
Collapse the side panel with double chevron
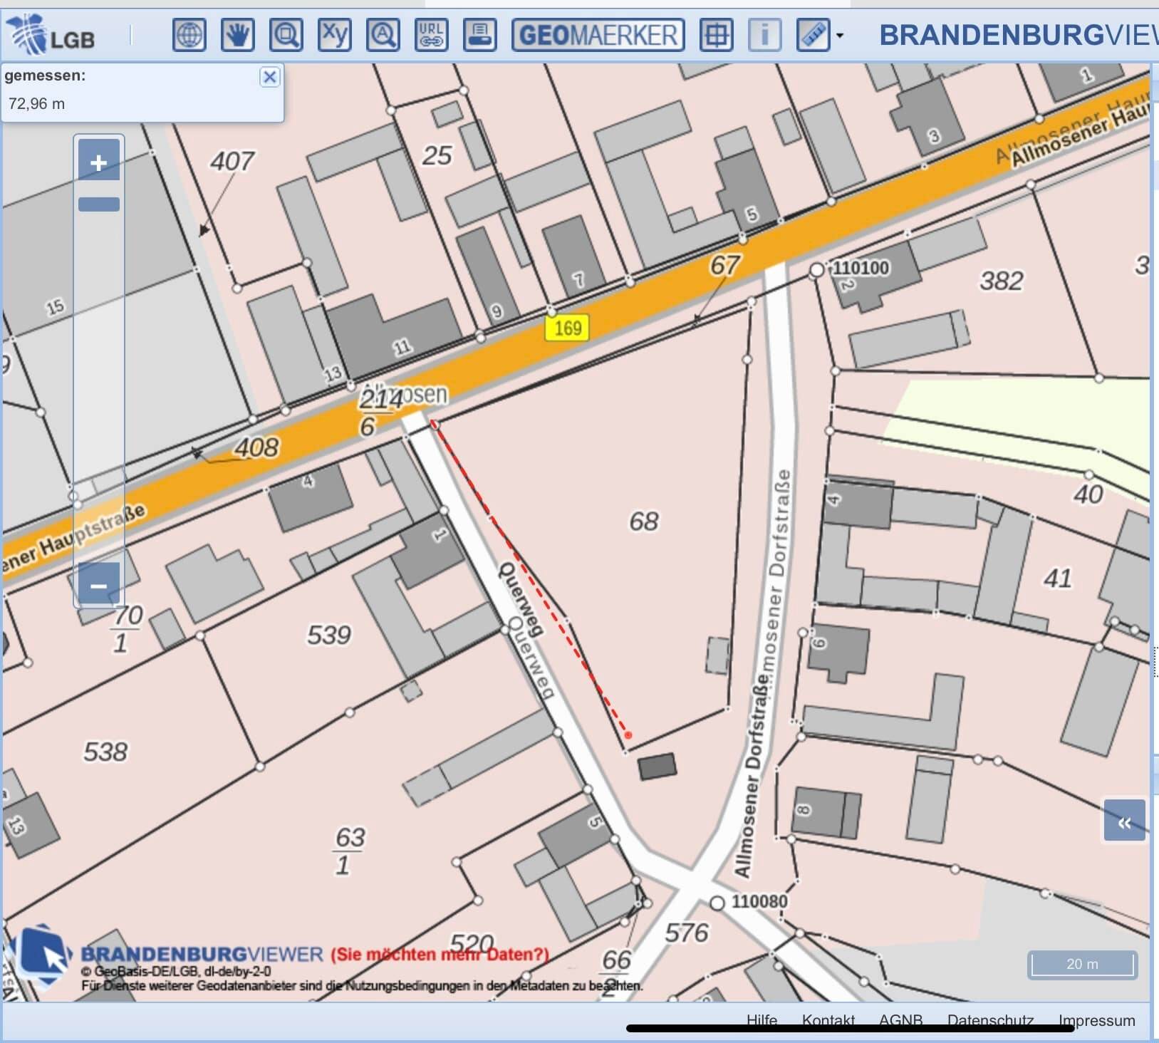point(1124,823)
